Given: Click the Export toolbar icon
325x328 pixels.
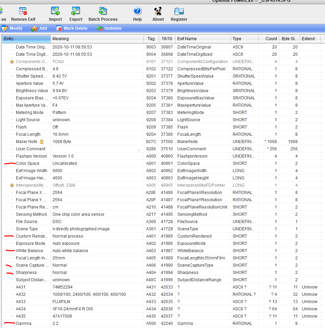Looking at the screenshot, I should pos(76,11).
